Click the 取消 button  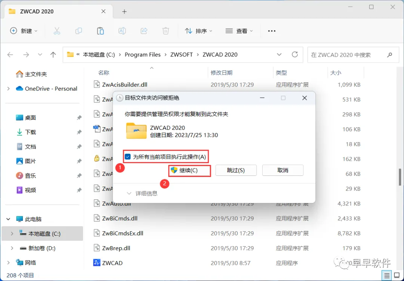(283, 170)
